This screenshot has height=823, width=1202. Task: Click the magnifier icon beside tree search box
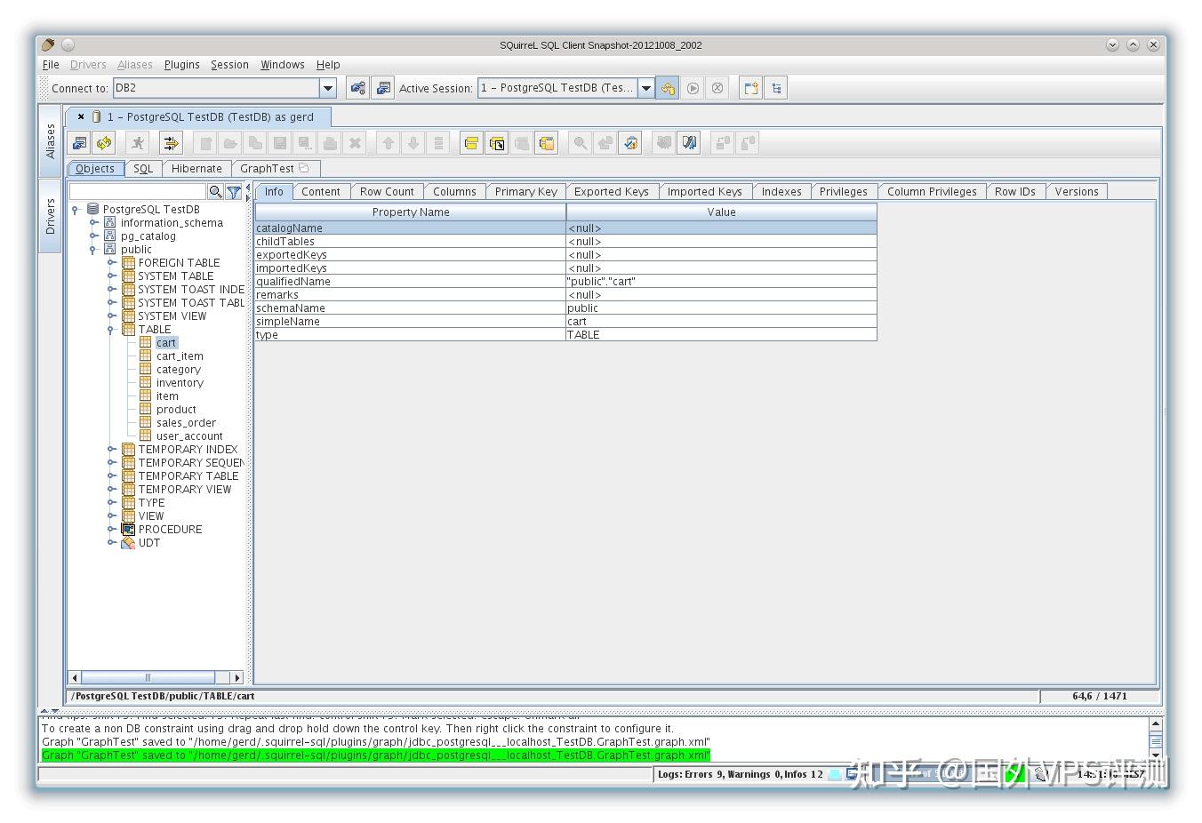coord(216,191)
